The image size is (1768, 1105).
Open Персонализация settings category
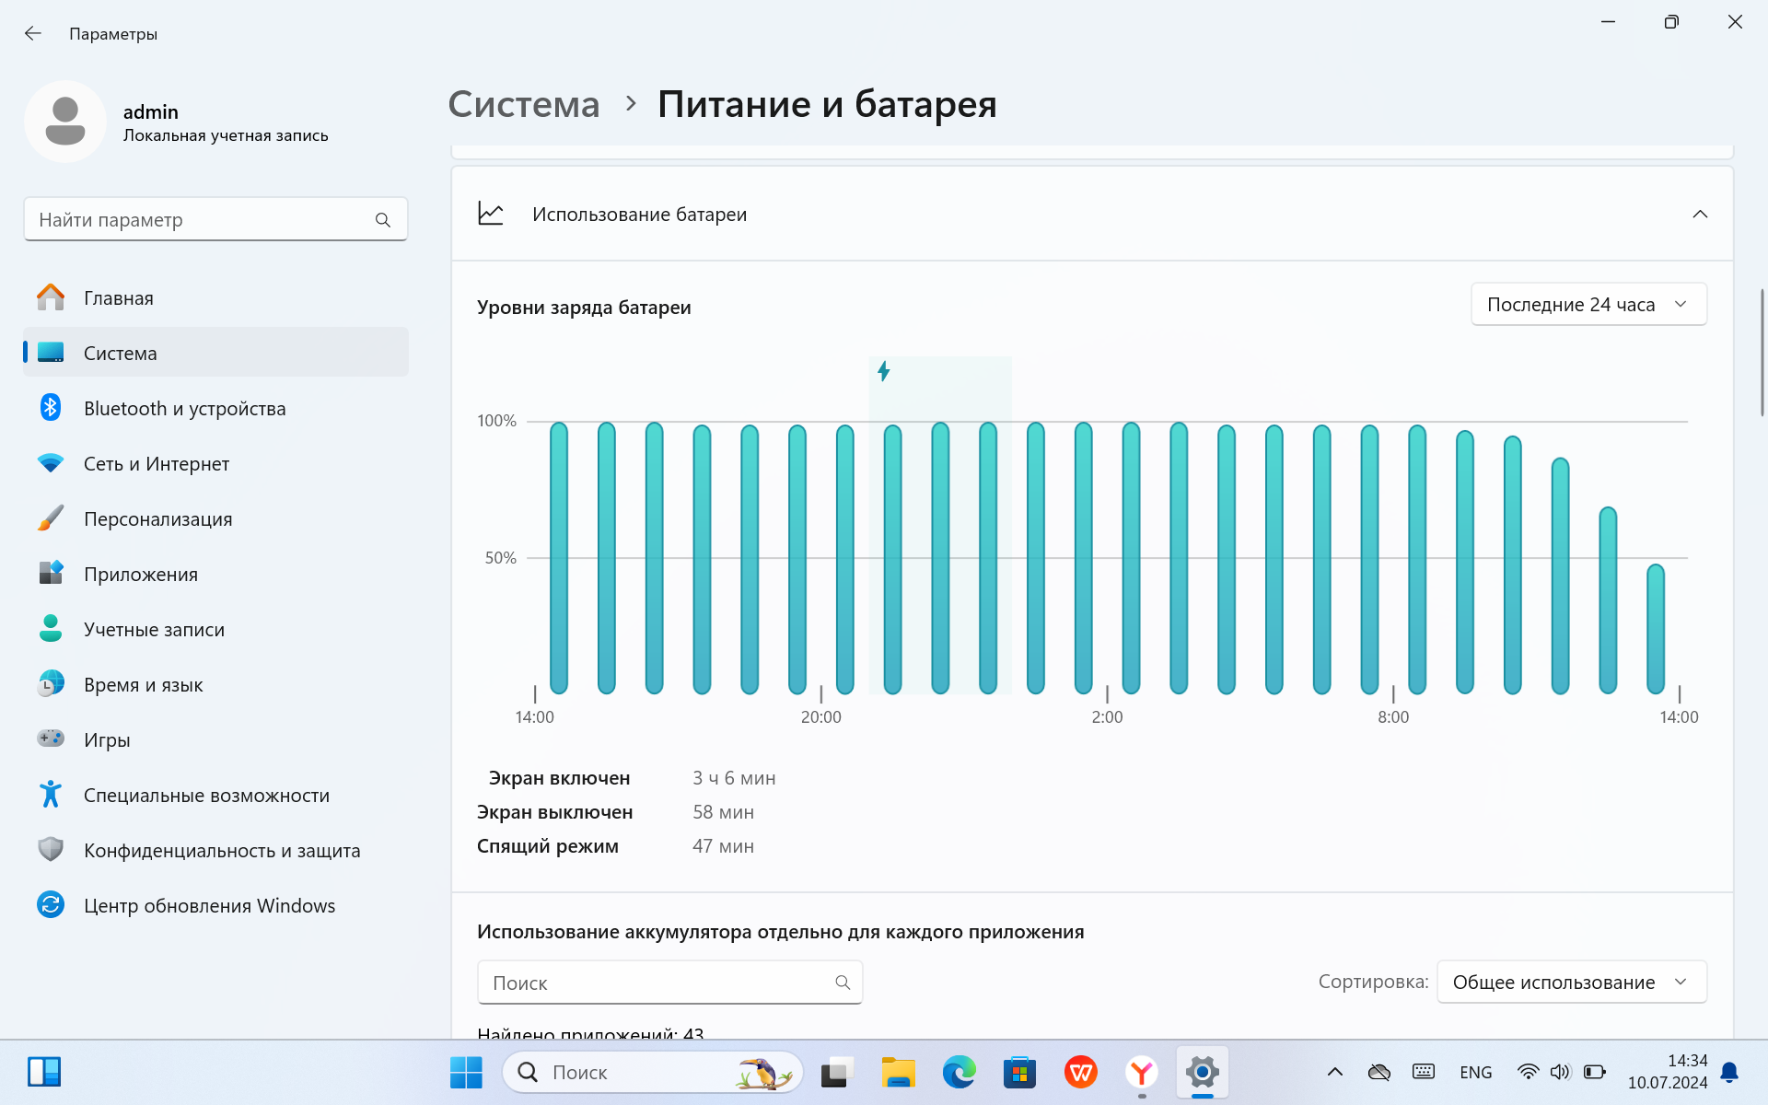click(215, 518)
